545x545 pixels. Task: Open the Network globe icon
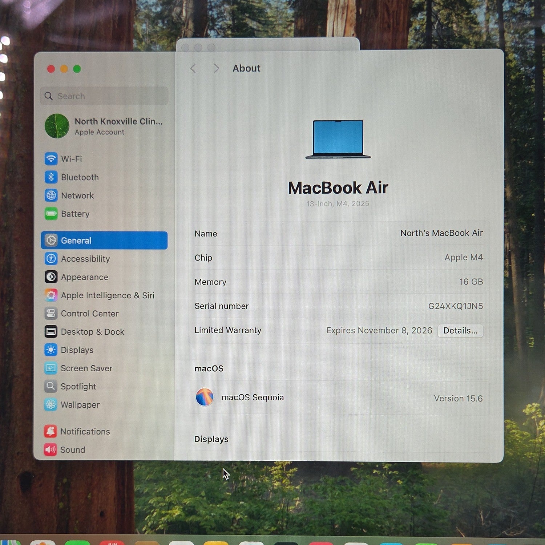point(51,195)
